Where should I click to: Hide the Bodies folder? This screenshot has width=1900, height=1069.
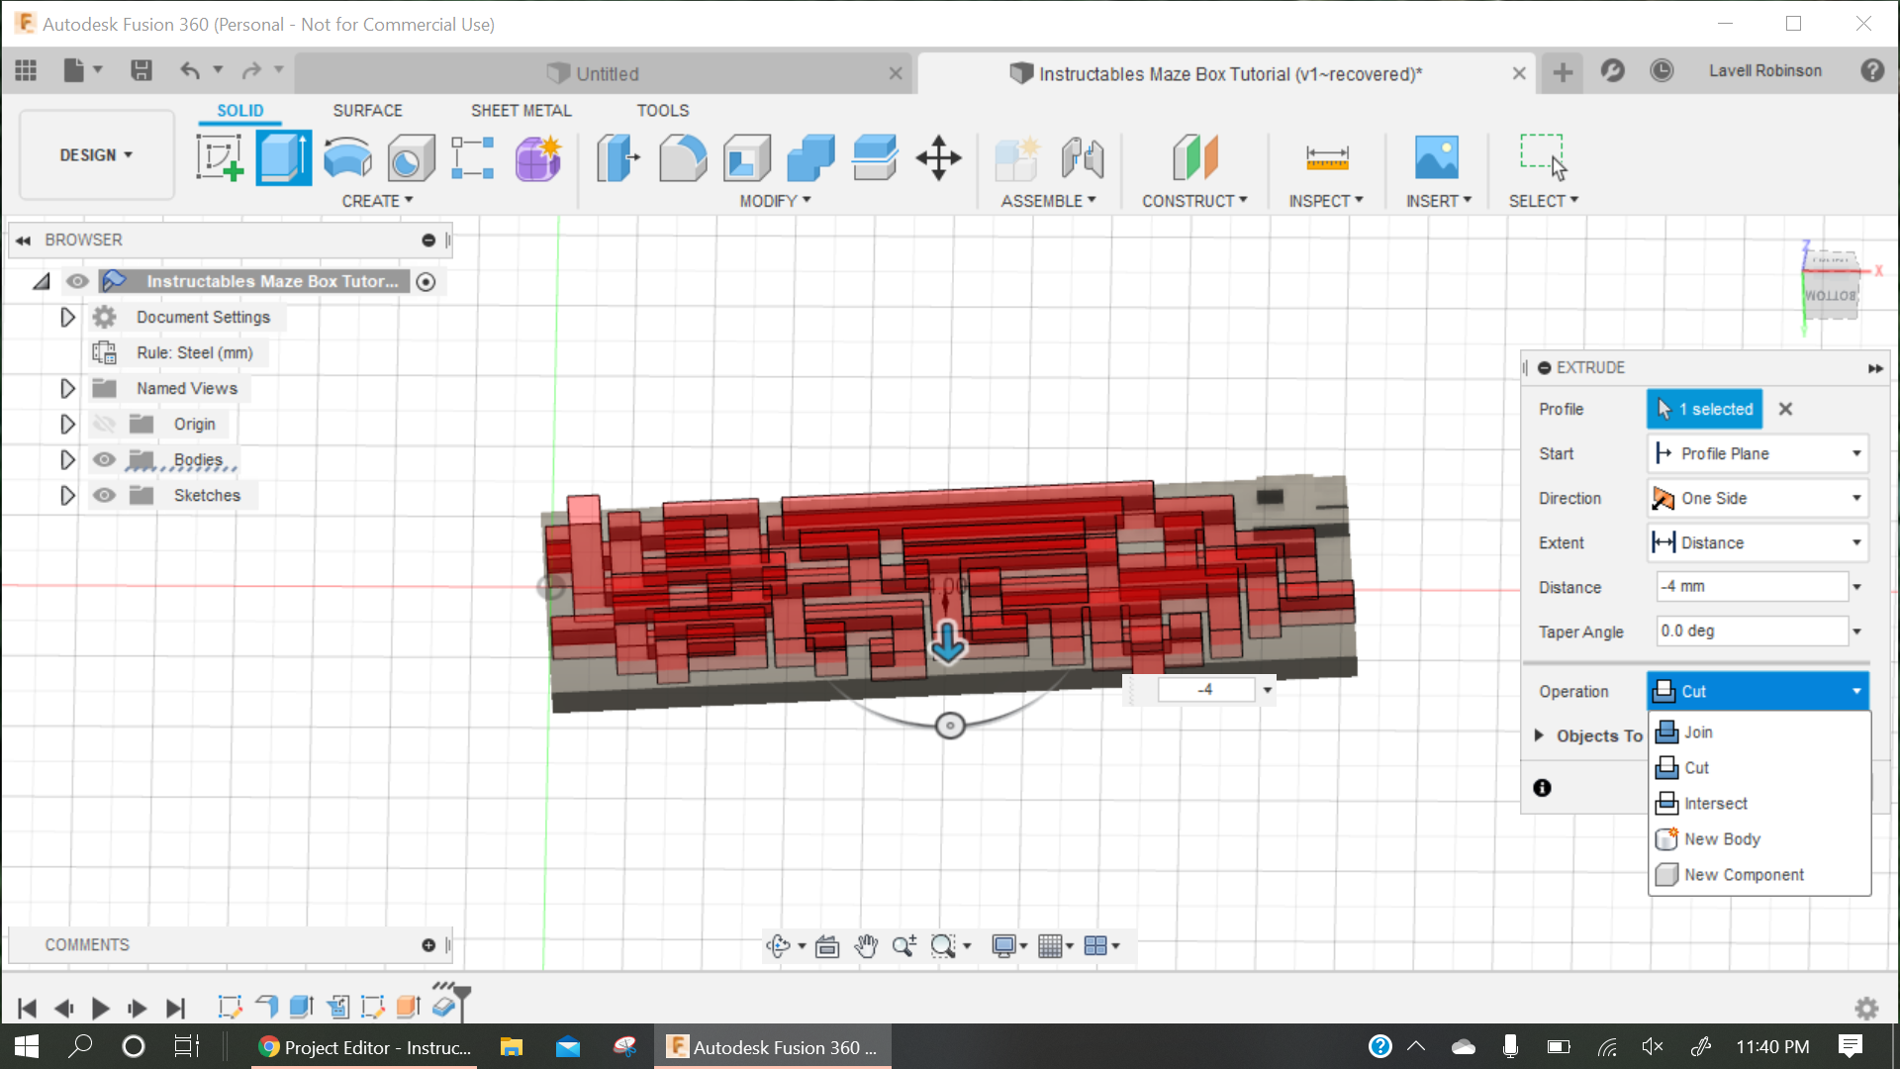(104, 460)
